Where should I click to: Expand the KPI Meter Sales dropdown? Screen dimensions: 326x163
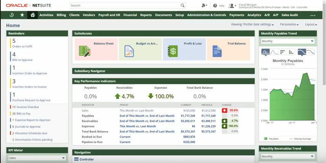[x=37, y=158]
